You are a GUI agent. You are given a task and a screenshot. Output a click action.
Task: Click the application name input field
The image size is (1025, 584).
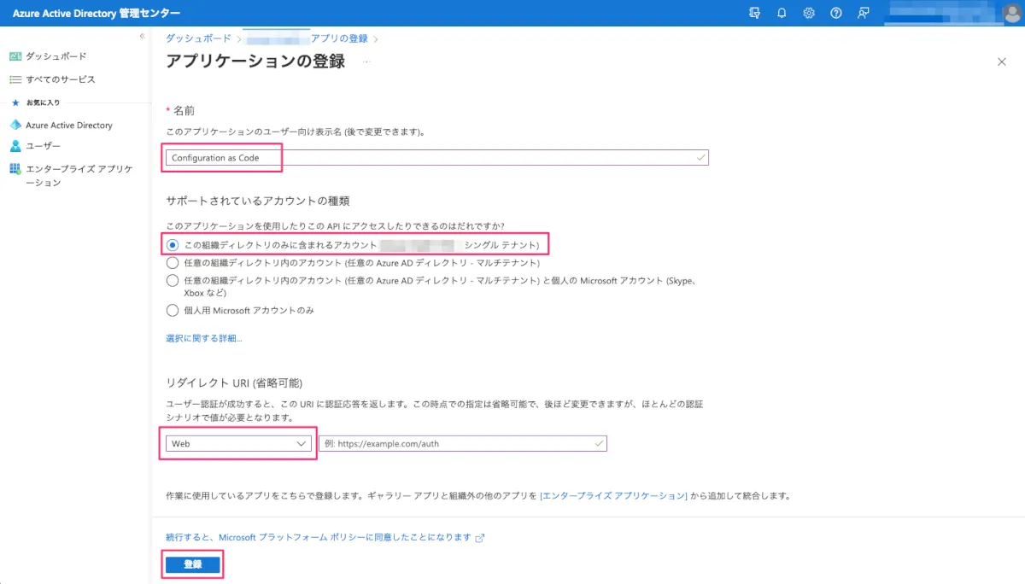point(437,158)
